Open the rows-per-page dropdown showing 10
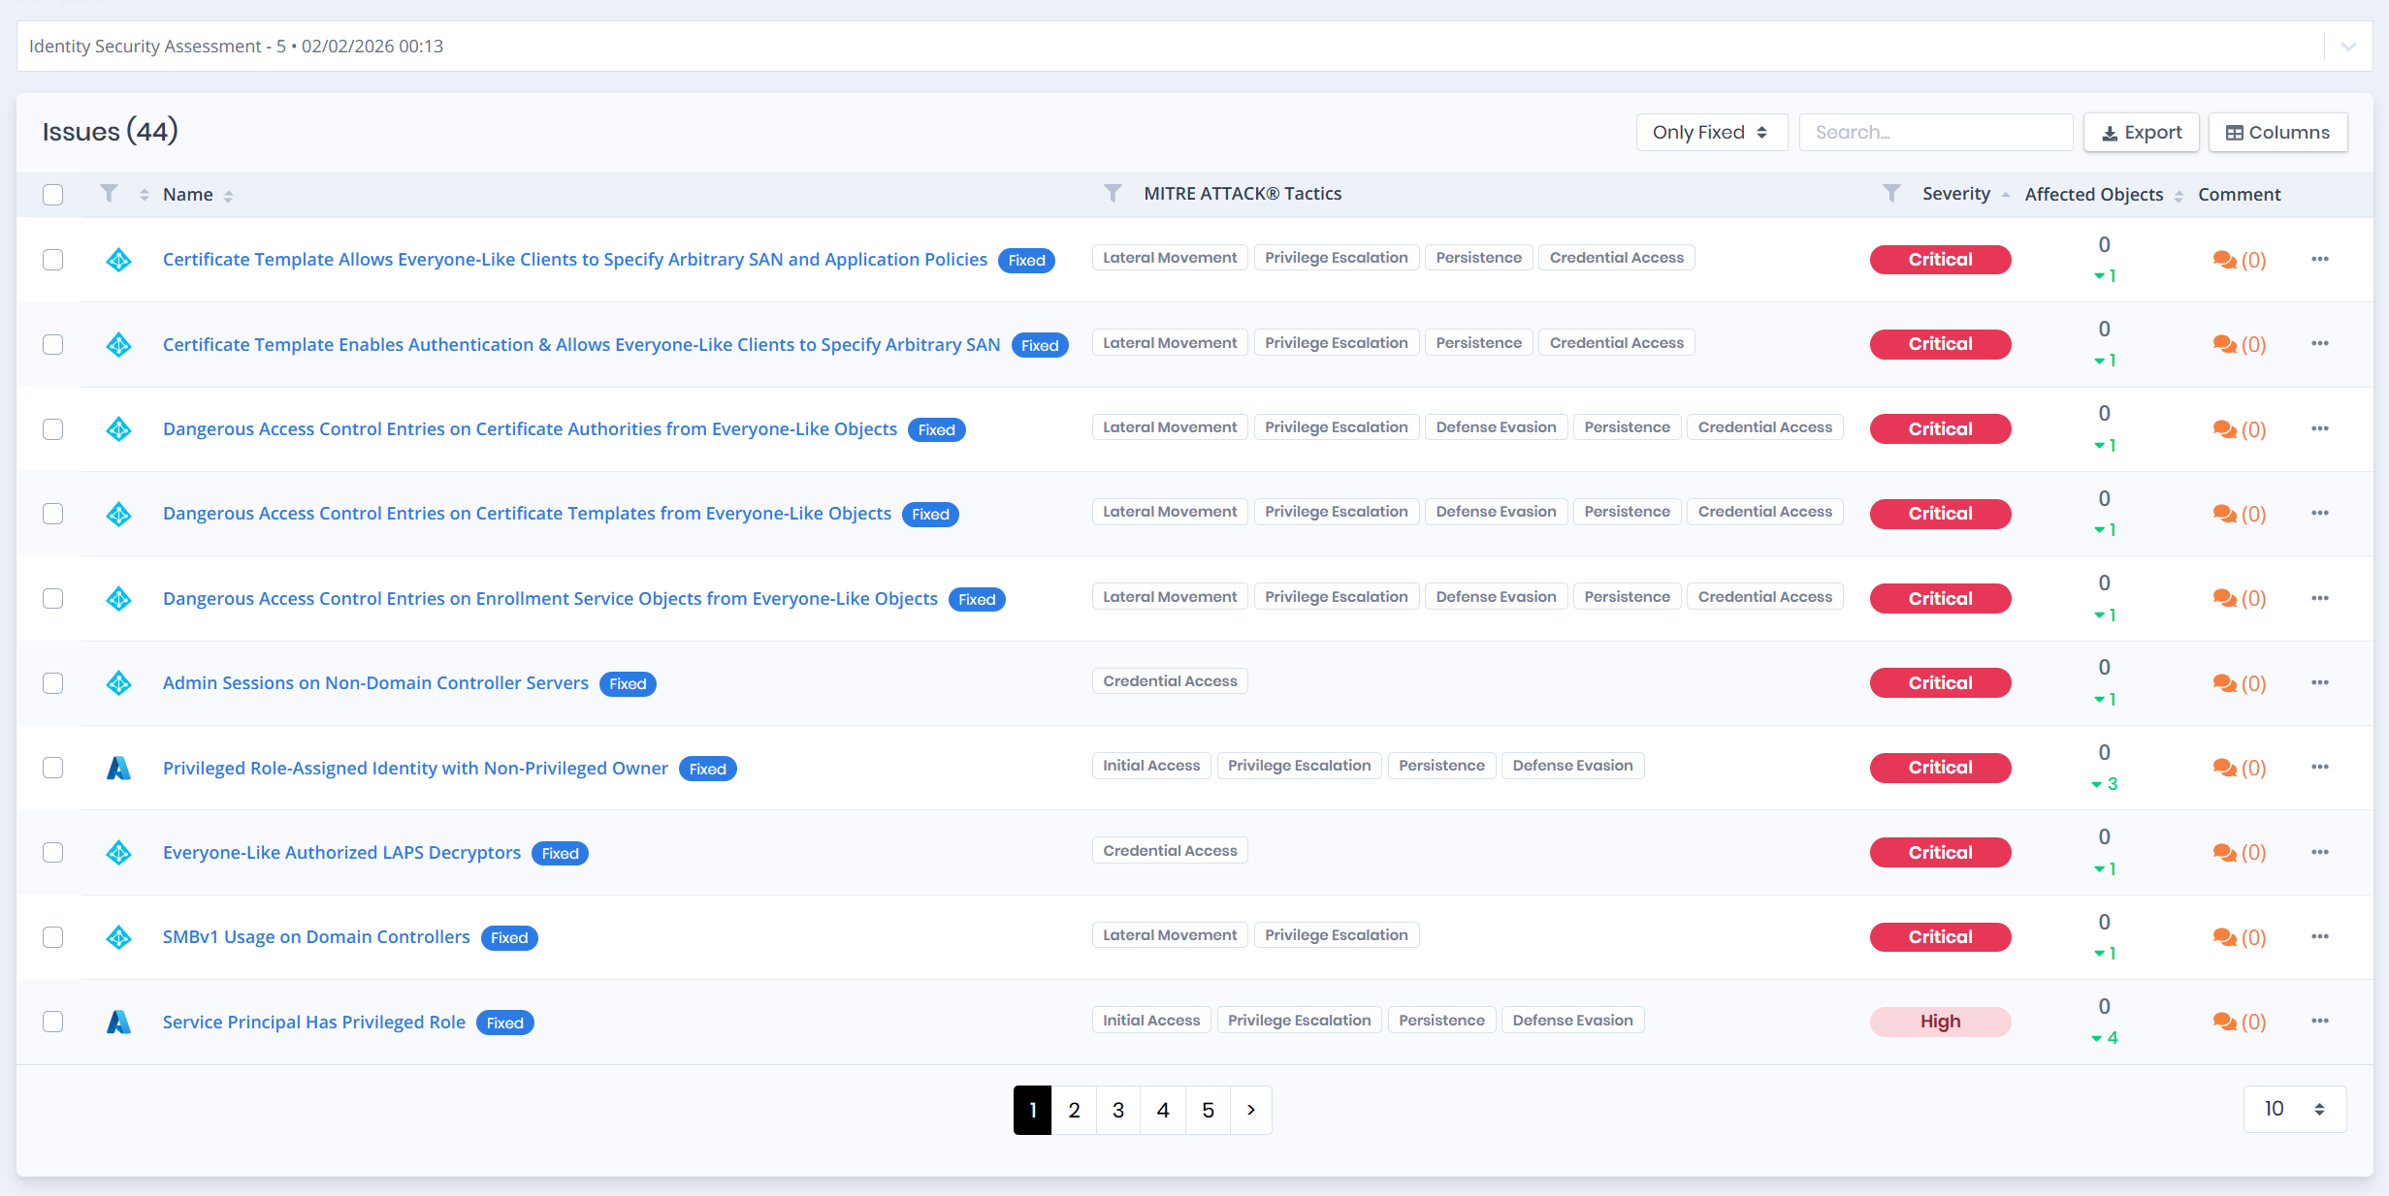 click(x=2294, y=1109)
